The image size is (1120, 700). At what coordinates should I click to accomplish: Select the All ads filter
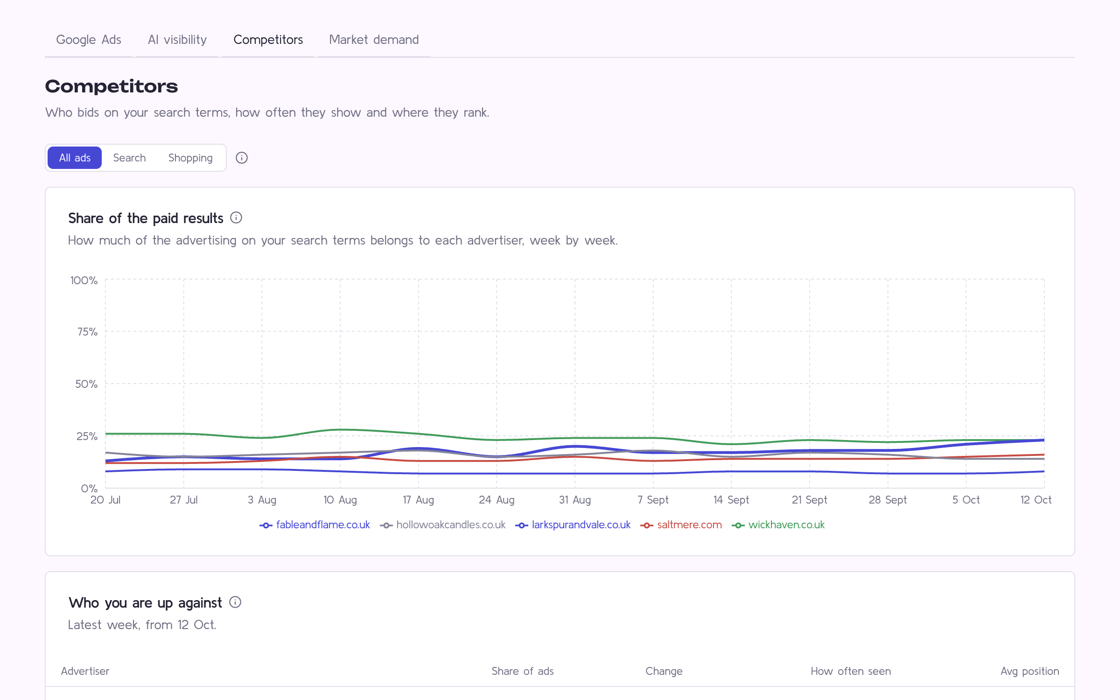point(75,158)
